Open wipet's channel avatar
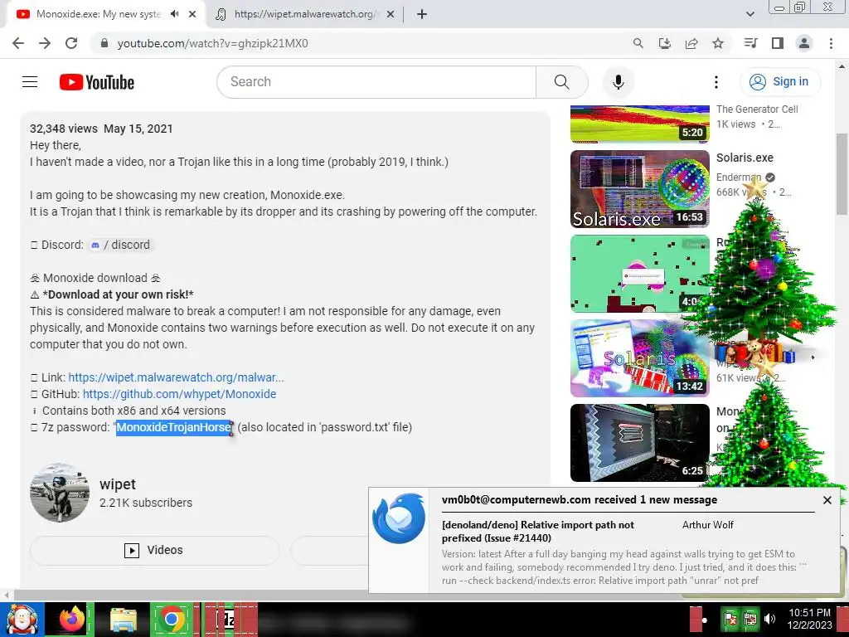The image size is (849, 637). [60, 493]
